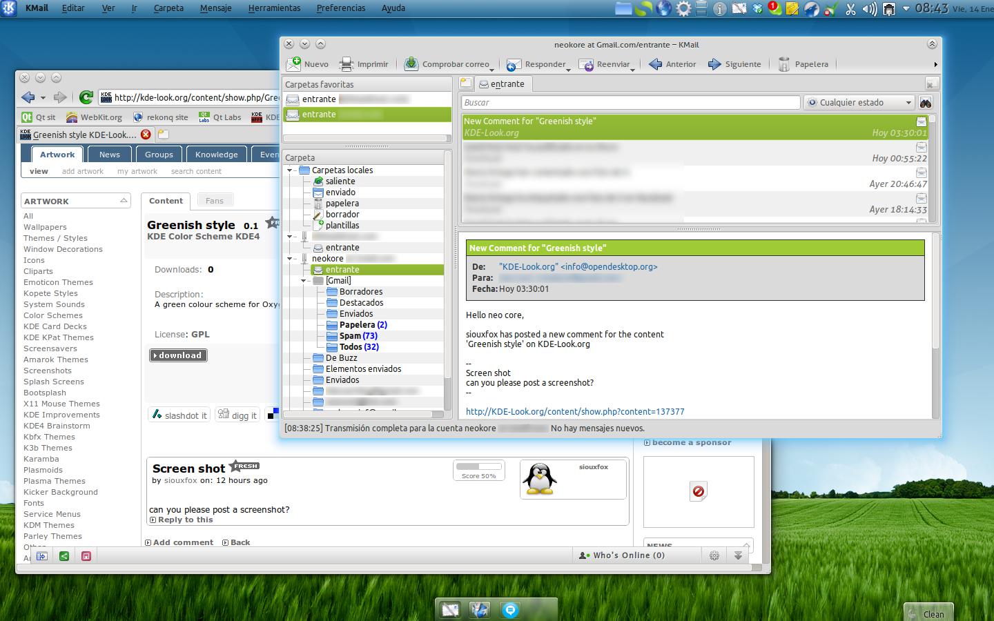Viewport: 994px width, 621px height.
Task: Reload the kde-look.org page
Action: (x=86, y=97)
